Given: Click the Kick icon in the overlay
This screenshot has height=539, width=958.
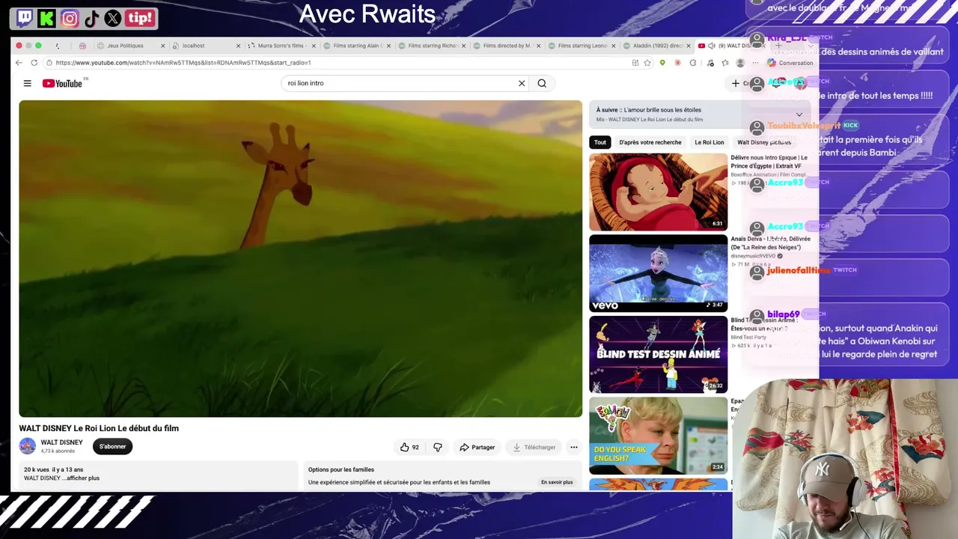Looking at the screenshot, I should (x=47, y=18).
